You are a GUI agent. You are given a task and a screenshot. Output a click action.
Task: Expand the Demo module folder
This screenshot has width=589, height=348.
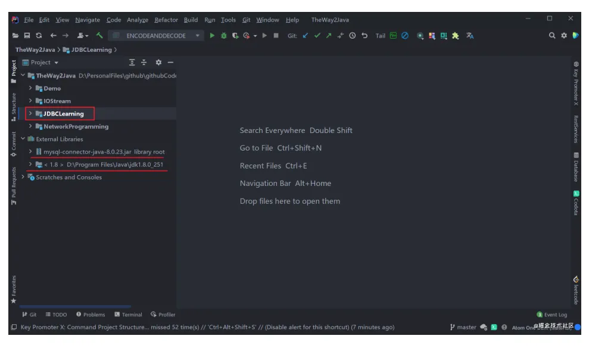[30, 88]
